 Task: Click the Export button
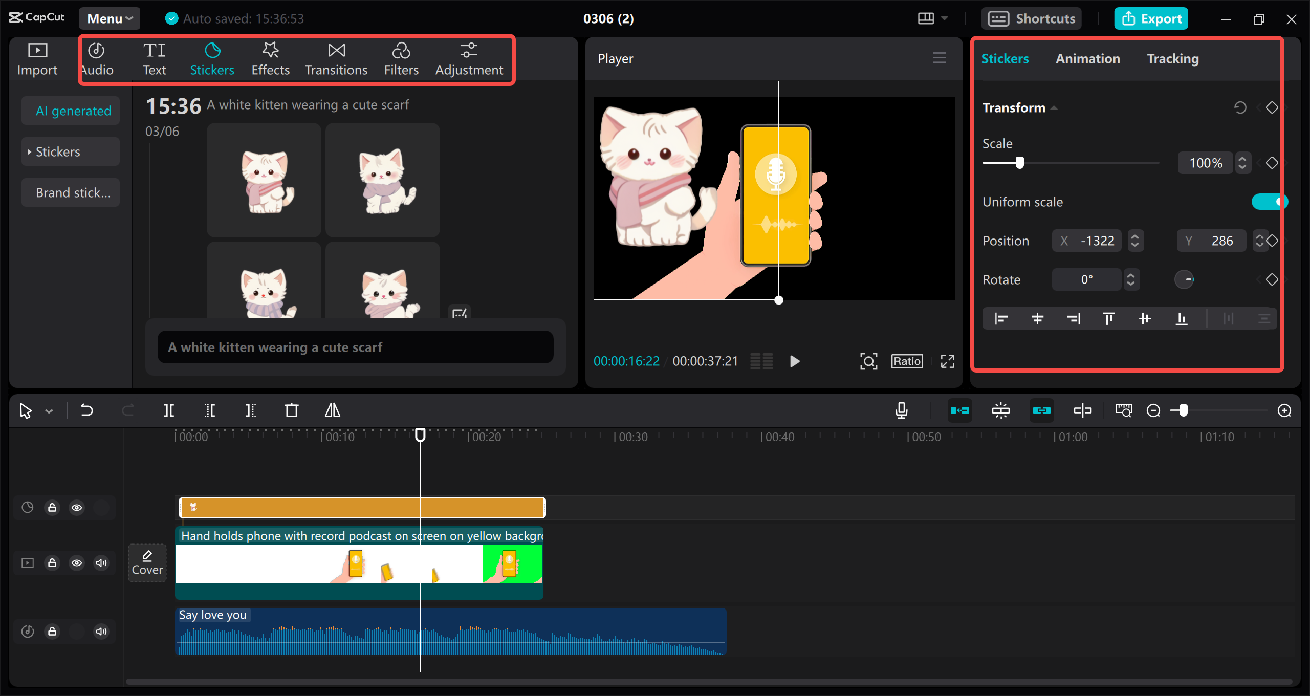(1151, 18)
